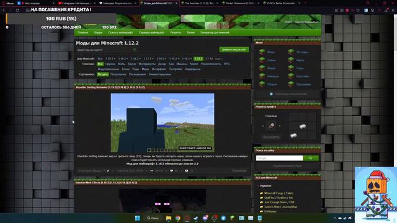
Task: Open File Explorer from taskbar
Action: 169,218
